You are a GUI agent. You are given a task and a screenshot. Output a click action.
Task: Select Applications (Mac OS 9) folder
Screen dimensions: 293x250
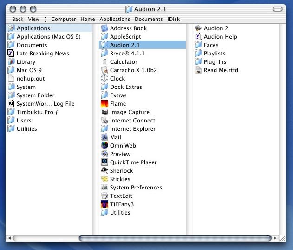(49, 36)
